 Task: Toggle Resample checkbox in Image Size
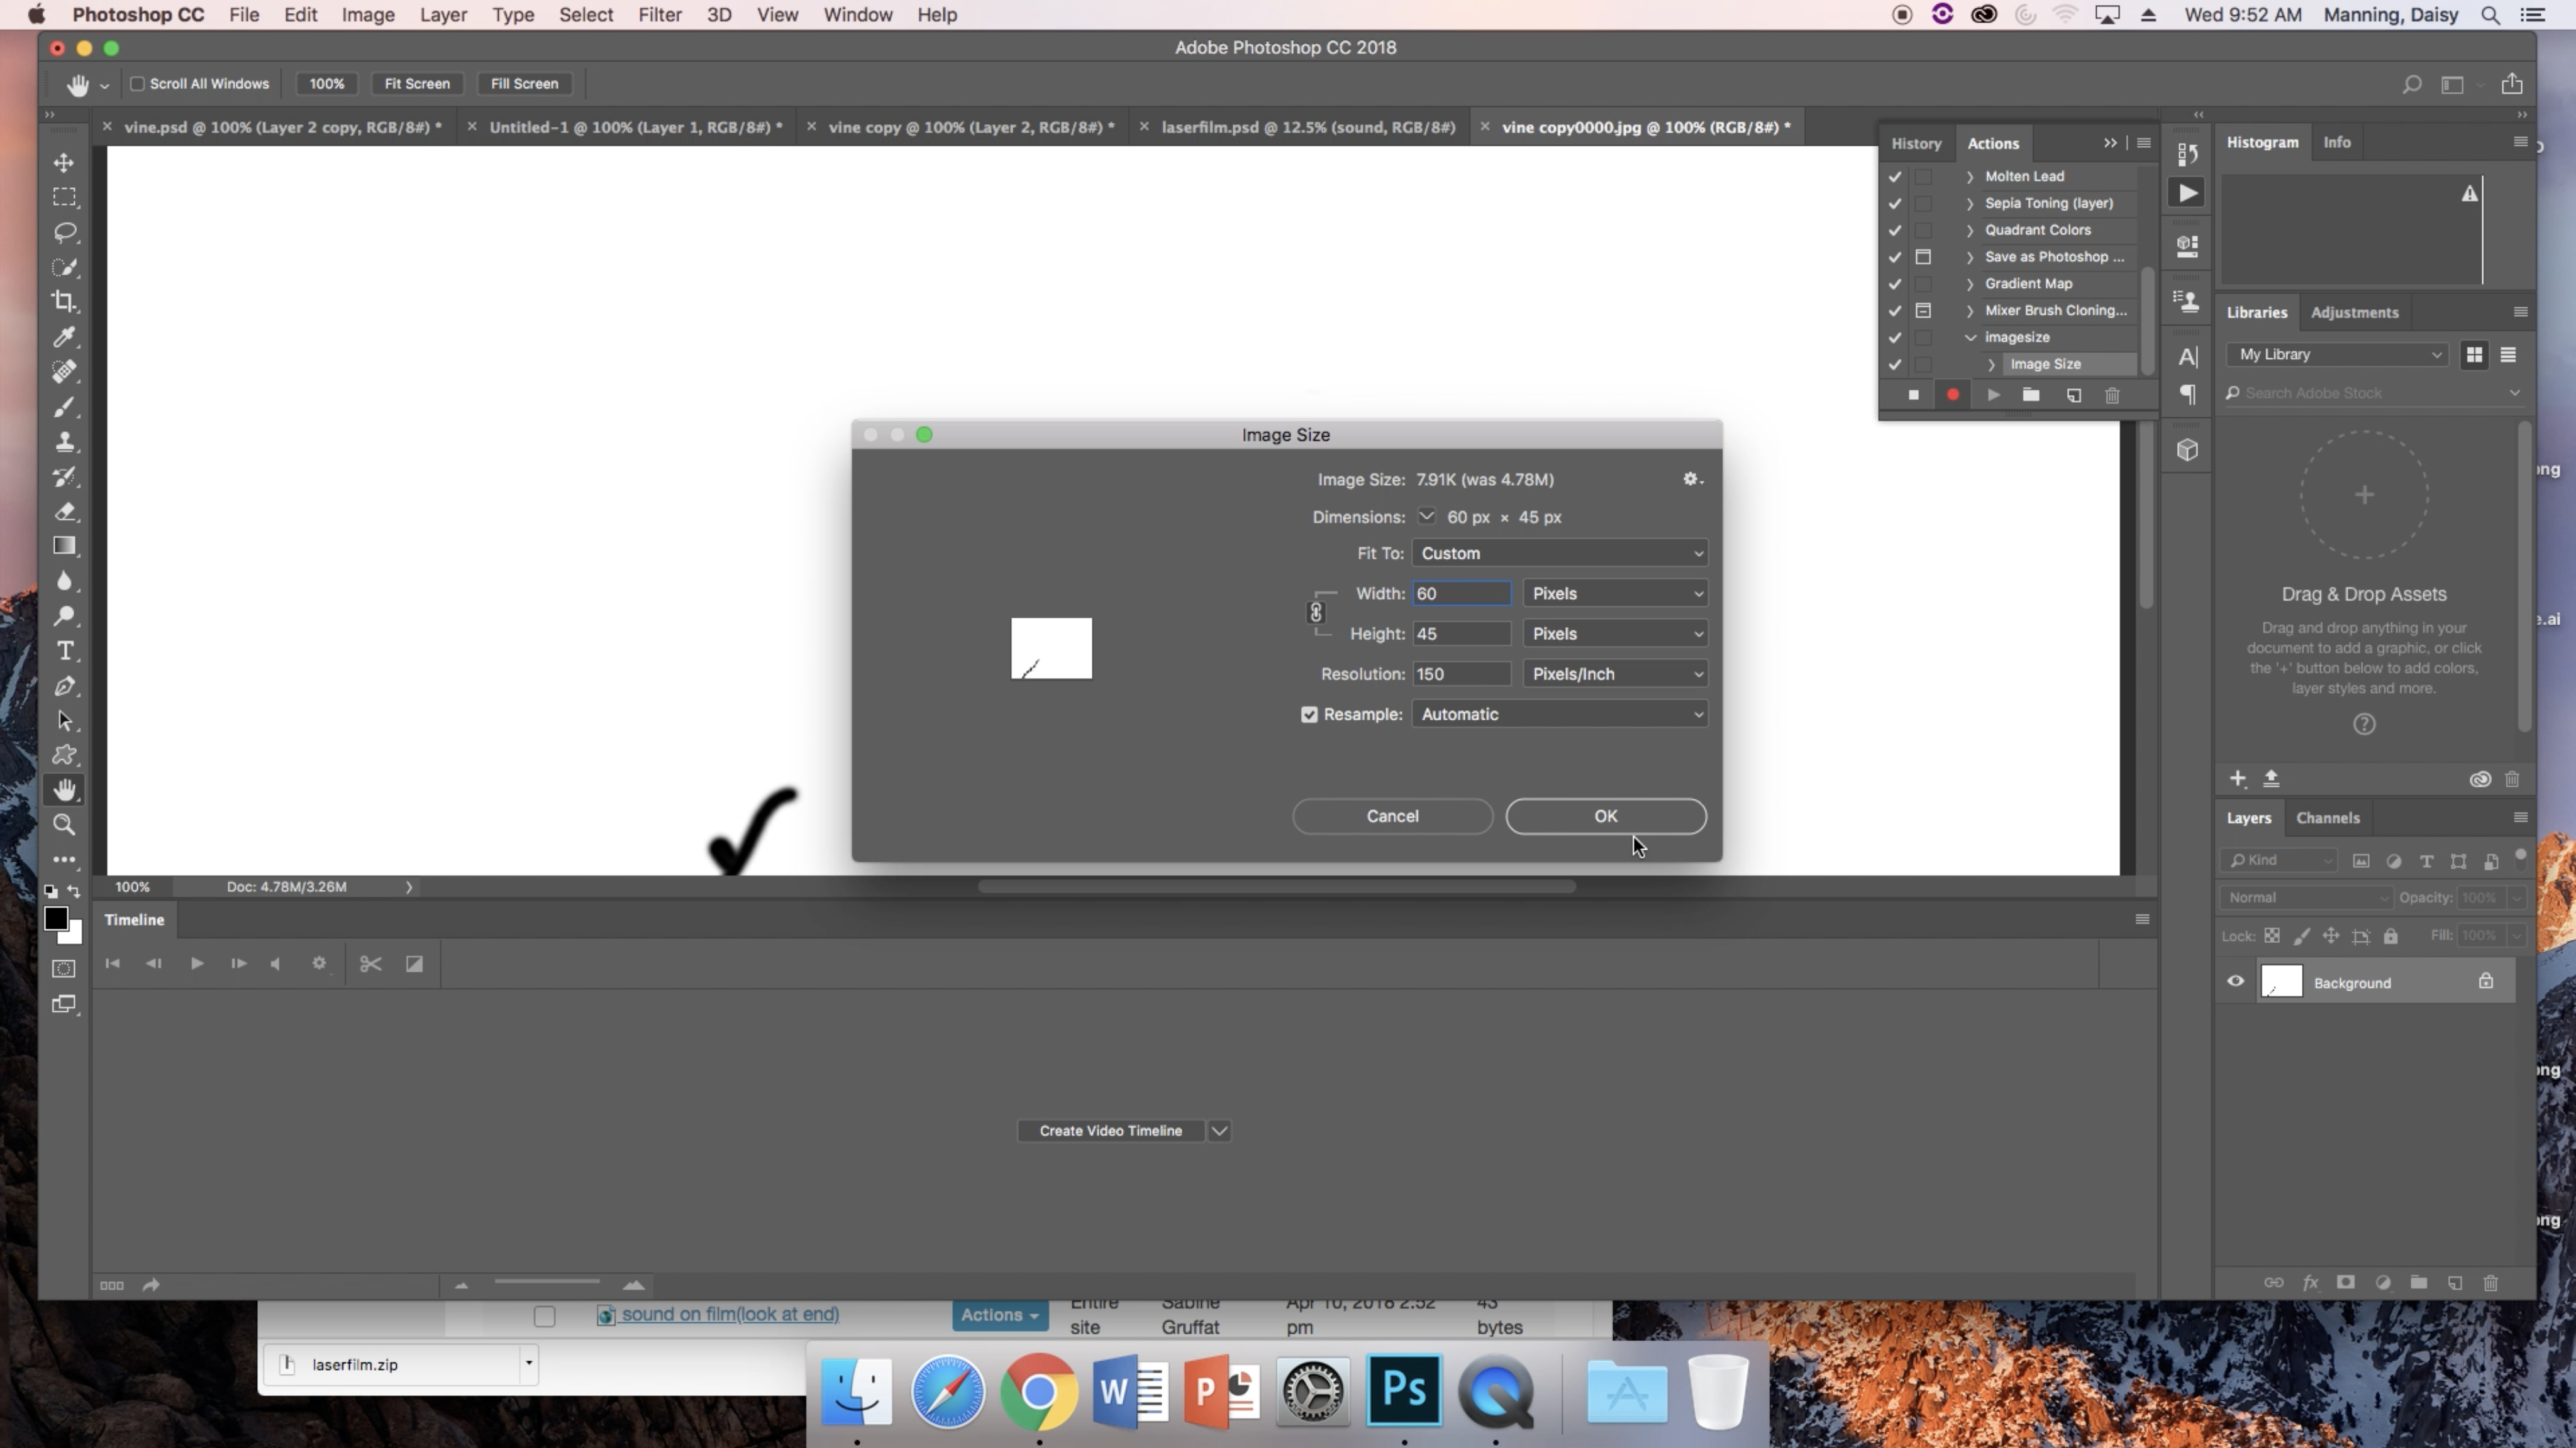click(x=1309, y=715)
